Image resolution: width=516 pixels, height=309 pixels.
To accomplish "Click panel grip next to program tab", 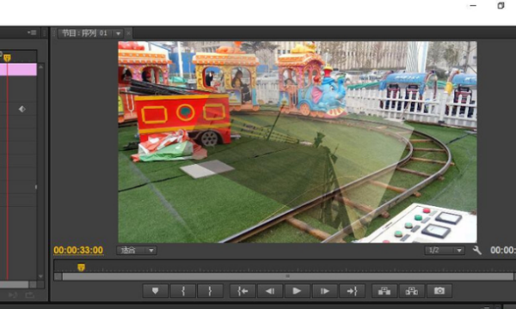I will tap(54, 33).
